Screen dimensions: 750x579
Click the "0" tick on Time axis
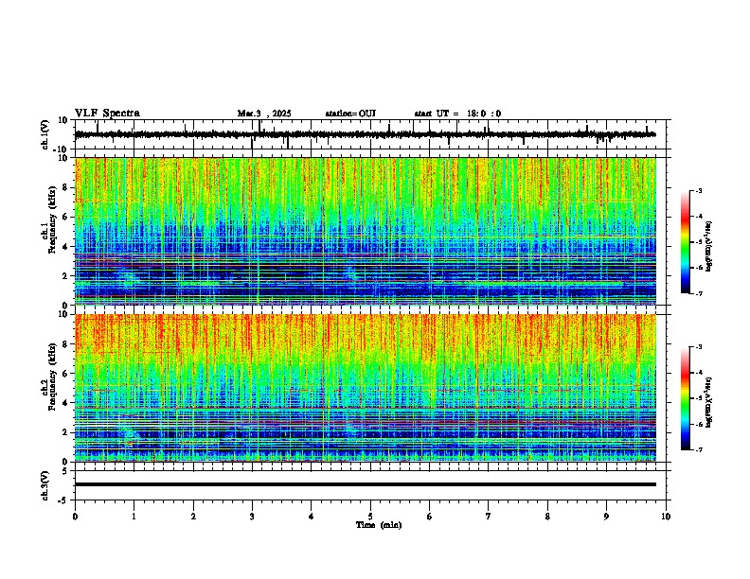[75, 517]
